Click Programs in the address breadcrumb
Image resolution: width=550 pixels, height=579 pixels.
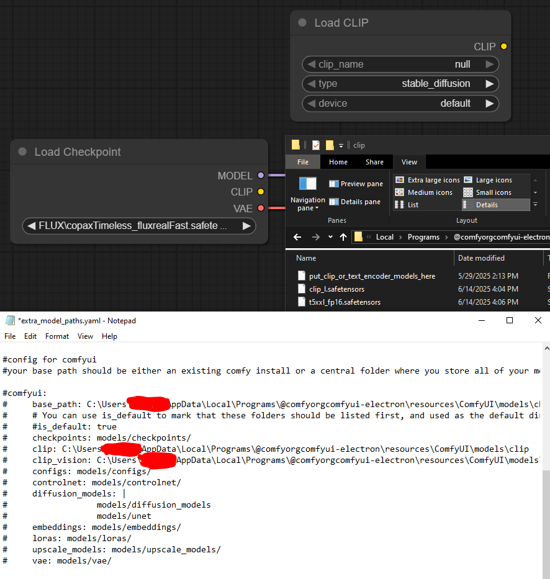pyautogui.click(x=423, y=237)
